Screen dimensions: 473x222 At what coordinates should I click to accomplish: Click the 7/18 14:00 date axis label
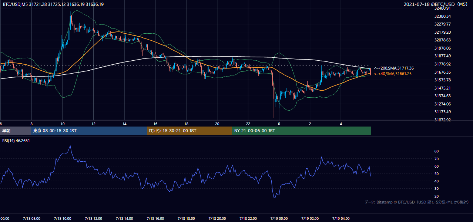pos(124,218)
